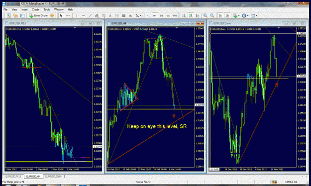Select the price label shape tool

tap(124, 15)
